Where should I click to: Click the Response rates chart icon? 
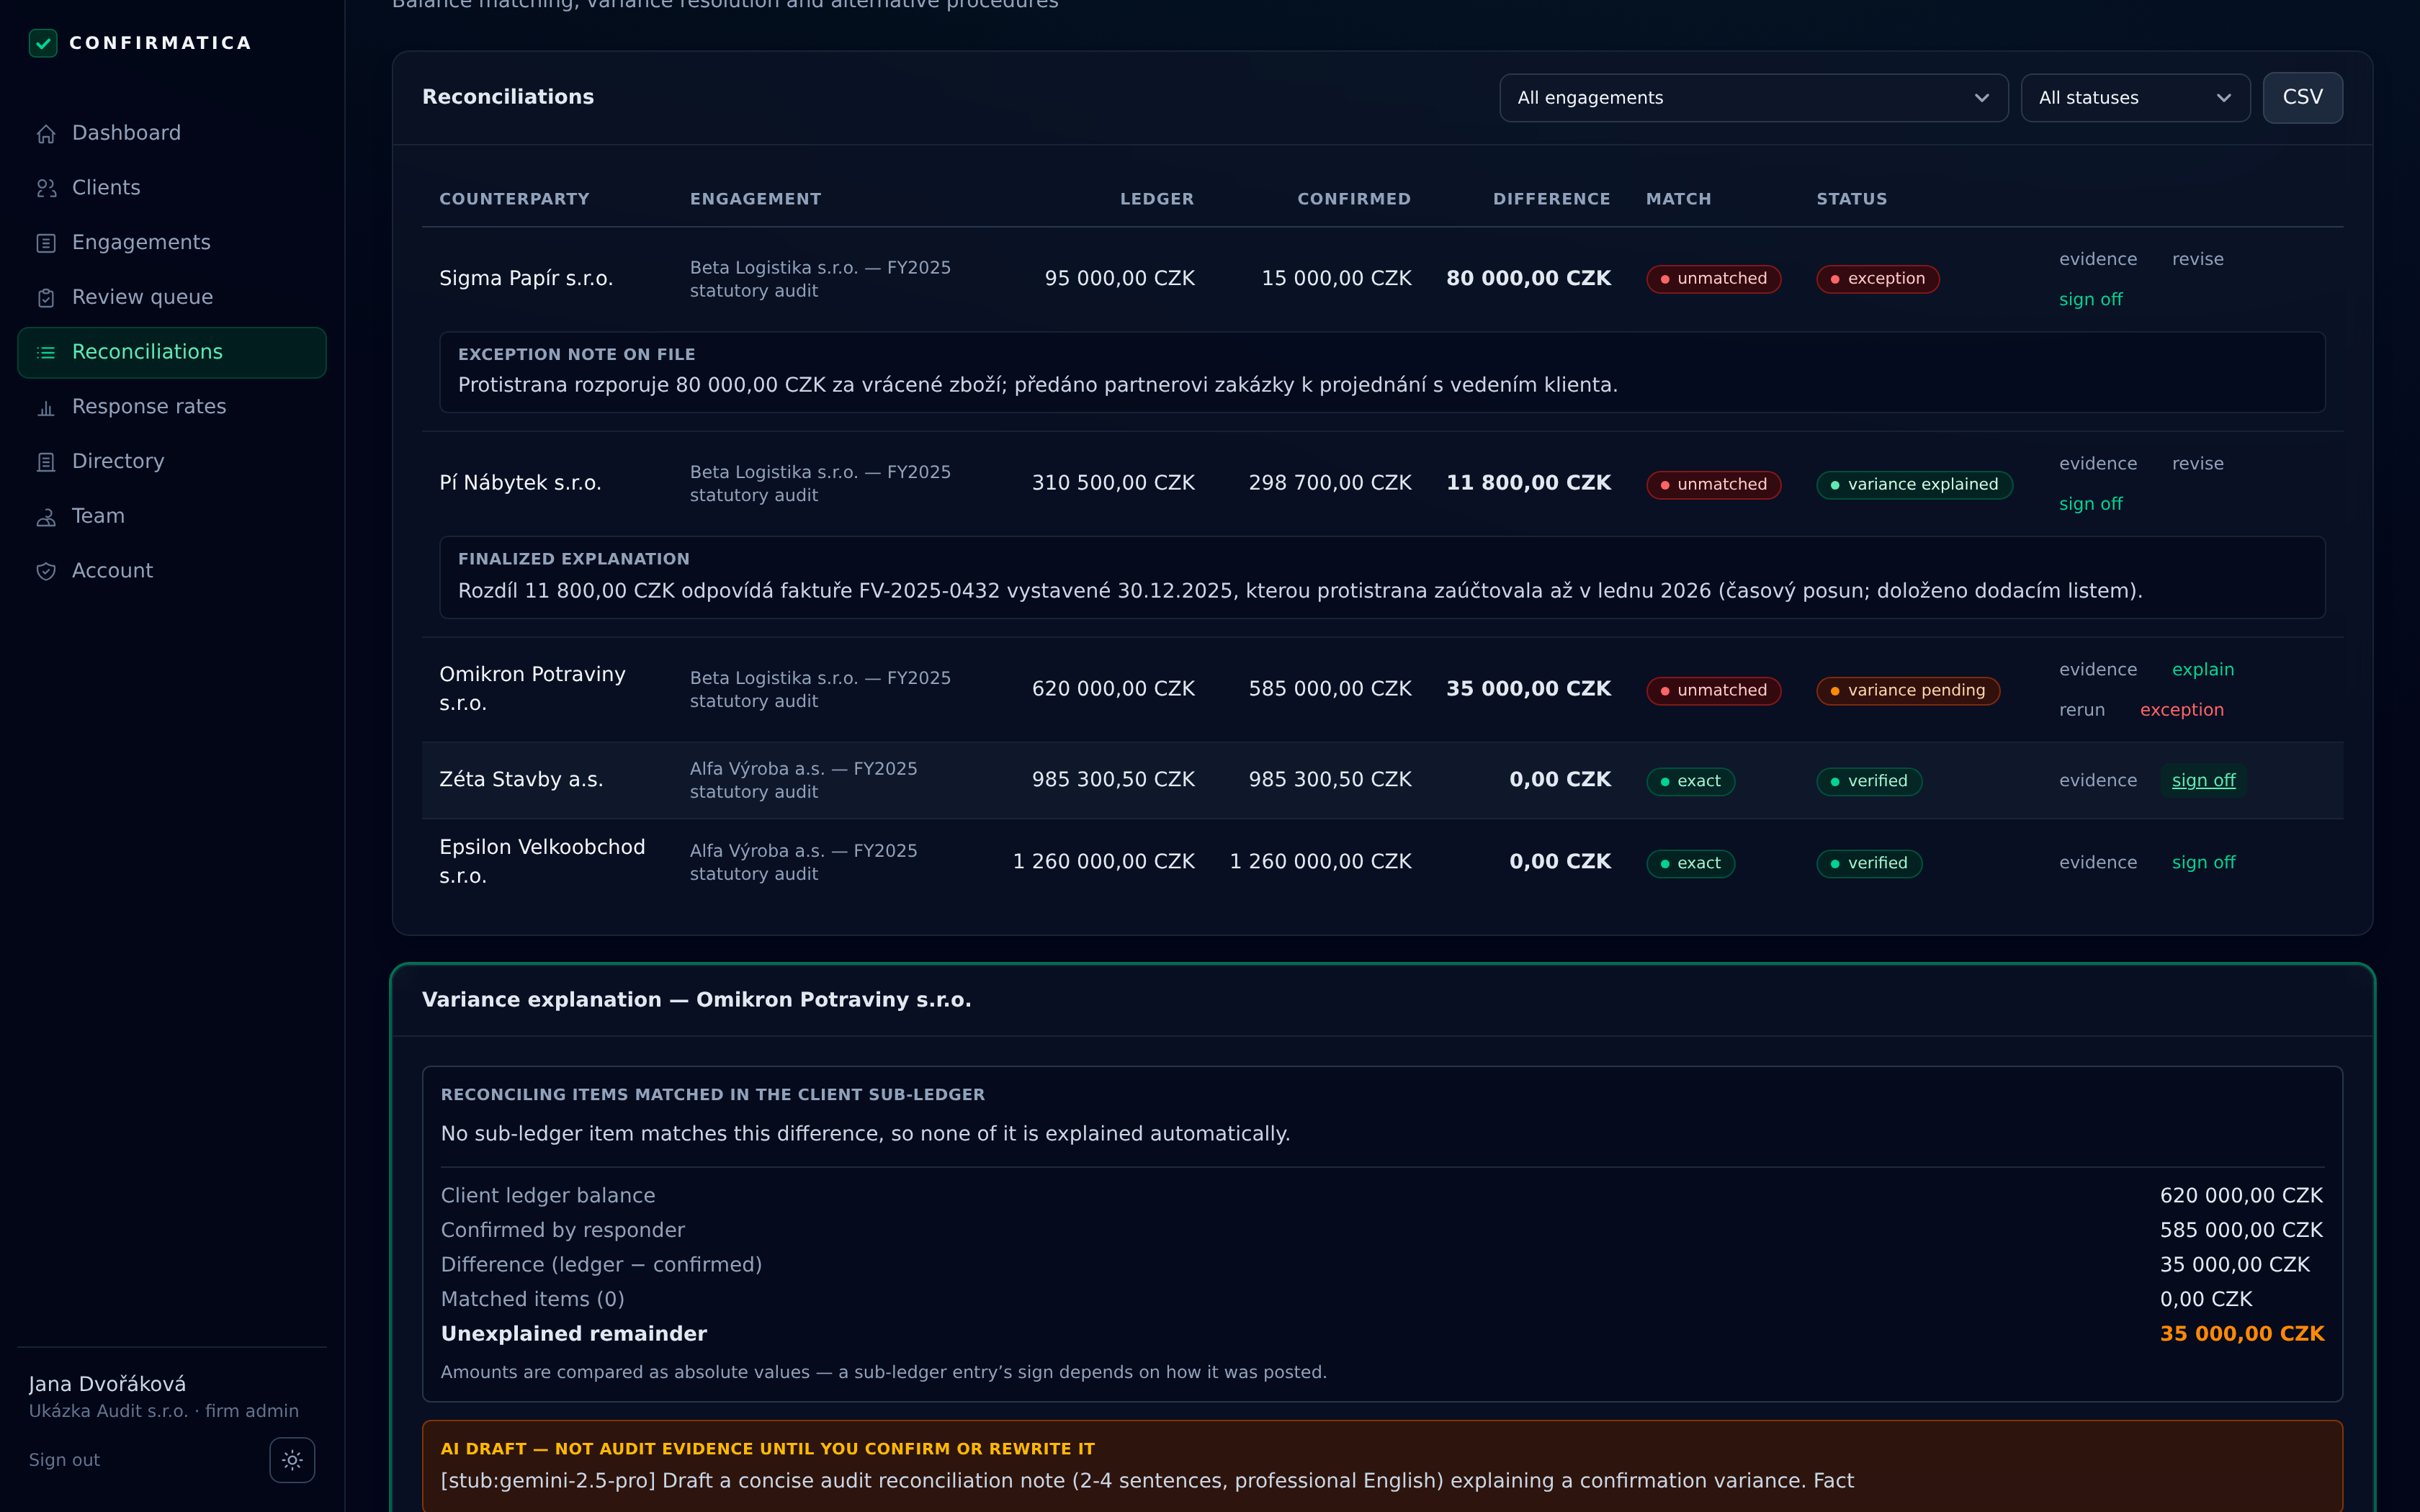(x=46, y=407)
